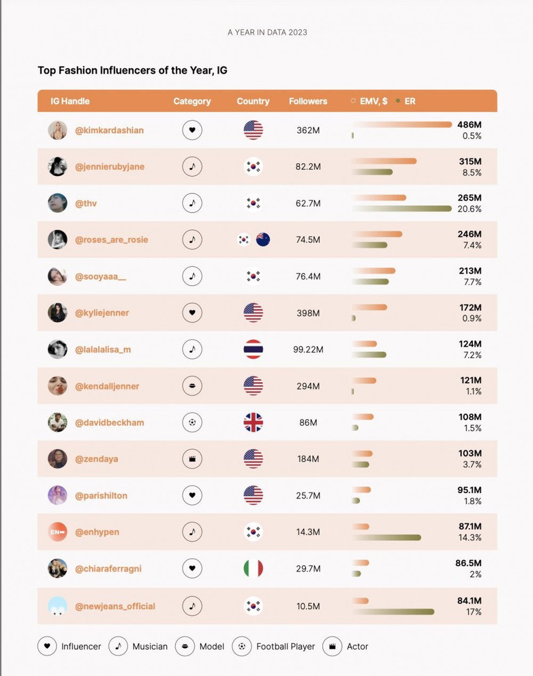Click the olive ER bar for @thv

point(402,209)
